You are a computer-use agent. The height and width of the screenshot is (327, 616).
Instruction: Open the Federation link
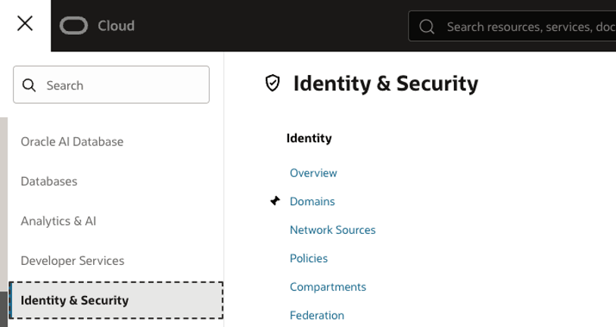316,316
